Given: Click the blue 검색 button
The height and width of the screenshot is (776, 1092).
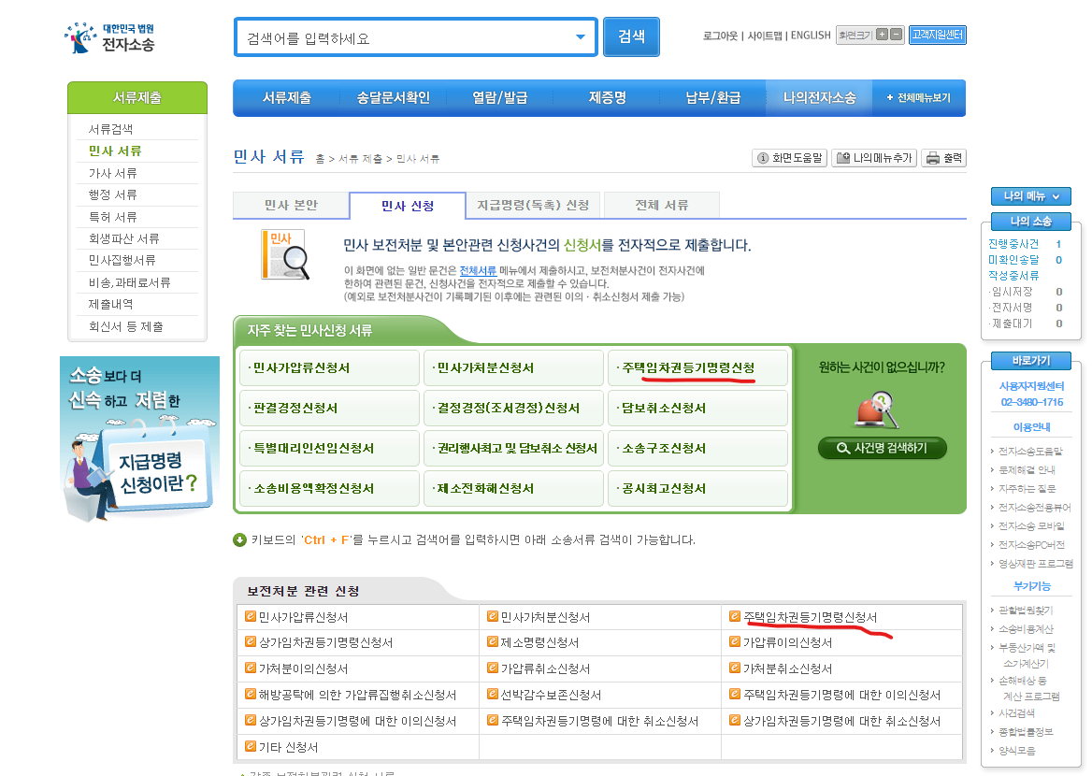Looking at the screenshot, I should point(631,36).
